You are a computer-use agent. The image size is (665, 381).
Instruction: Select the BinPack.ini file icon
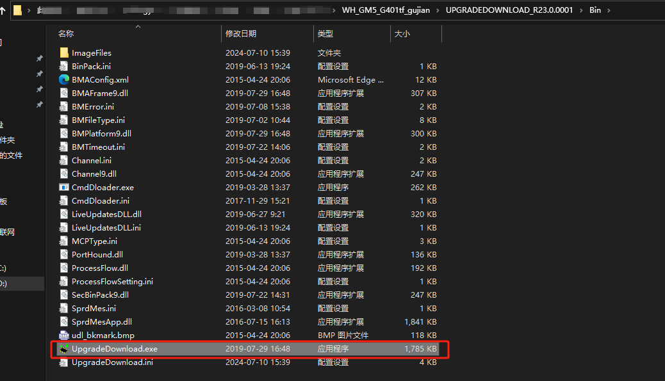click(64, 66)
